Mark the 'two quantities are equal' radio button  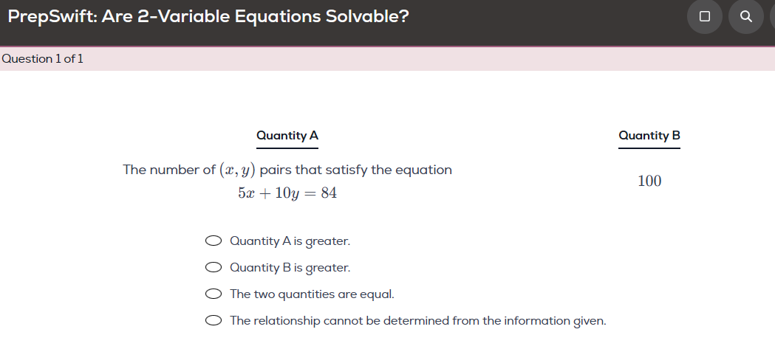tap(214, 294)
